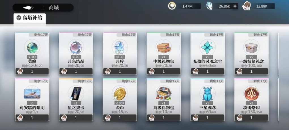The width and height of the screenshot is (289, 130).
Task: Tap the gold ring currency icon
Action: coord(172,6)
